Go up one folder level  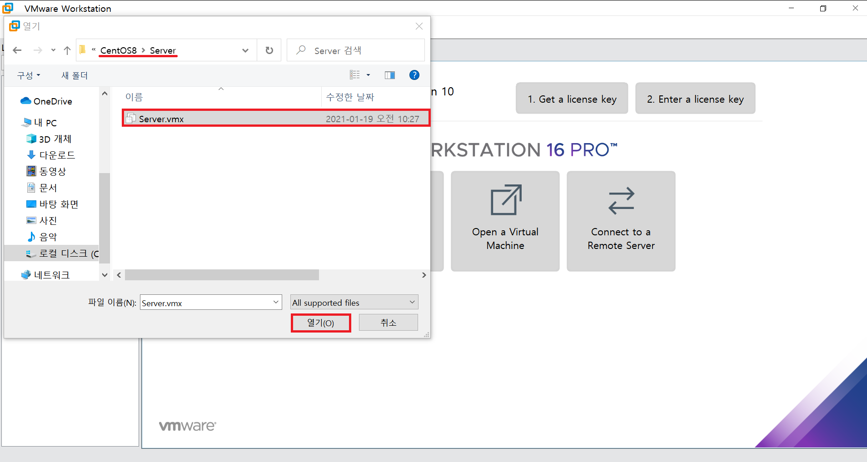coord(67,50)
